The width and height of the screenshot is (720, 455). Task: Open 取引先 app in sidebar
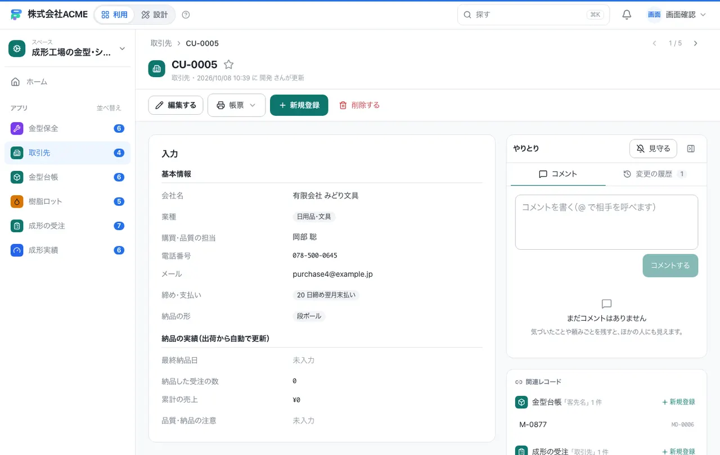pyautogui.click(x=67, y=153)
